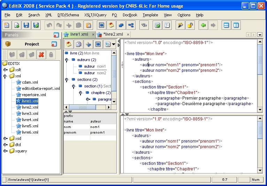Click the horizontal split editor icon
267x186 pixels.
[226, 25]
